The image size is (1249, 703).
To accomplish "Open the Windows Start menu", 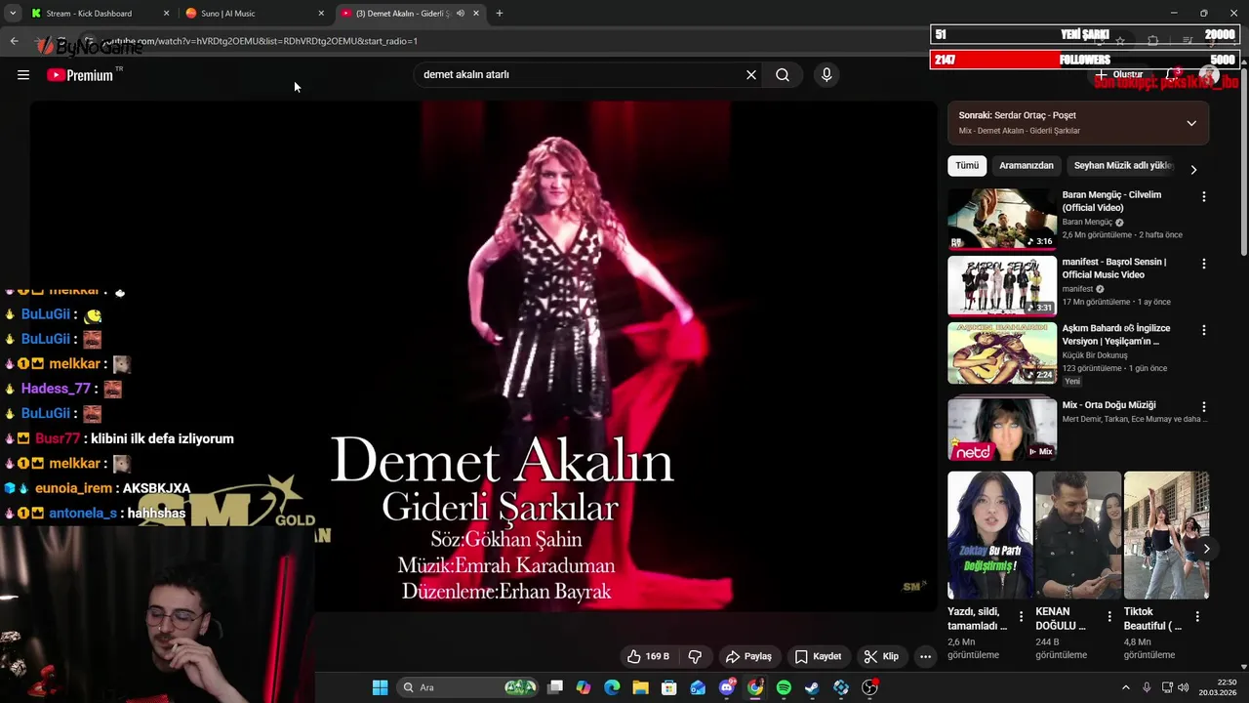I will coord(380,687).
